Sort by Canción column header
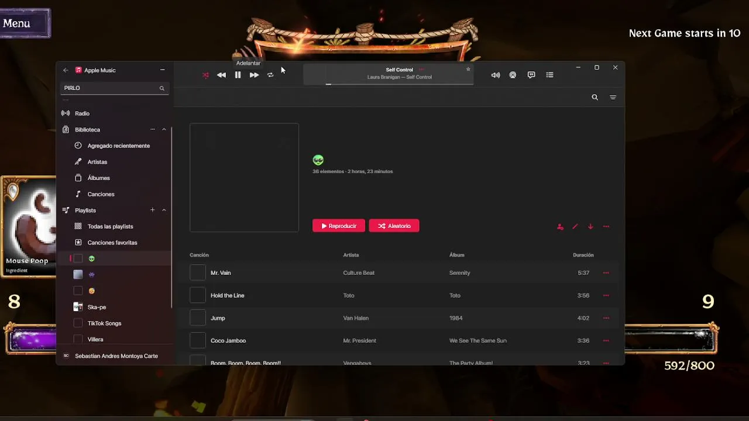 click(199, 255)
